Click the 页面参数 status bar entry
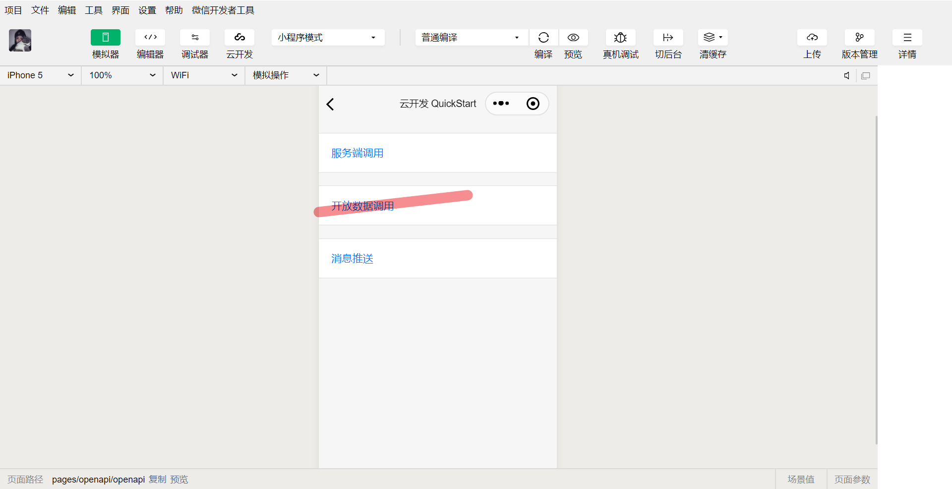Image resolution: width=952 pixels, height=489 pixels. (852, 480)
